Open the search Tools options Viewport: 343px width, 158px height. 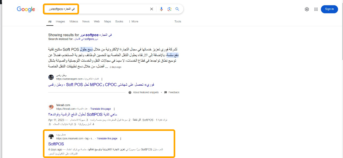[178, 21]
